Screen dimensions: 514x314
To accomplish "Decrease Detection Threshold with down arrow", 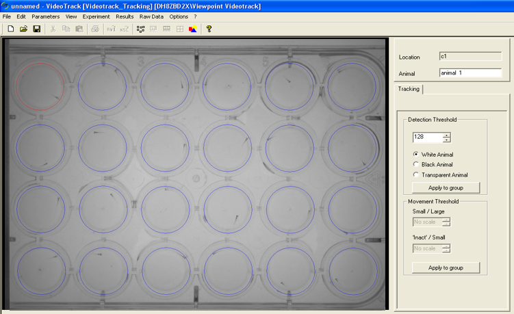I will pyautogui.click(x=447, y=140).
